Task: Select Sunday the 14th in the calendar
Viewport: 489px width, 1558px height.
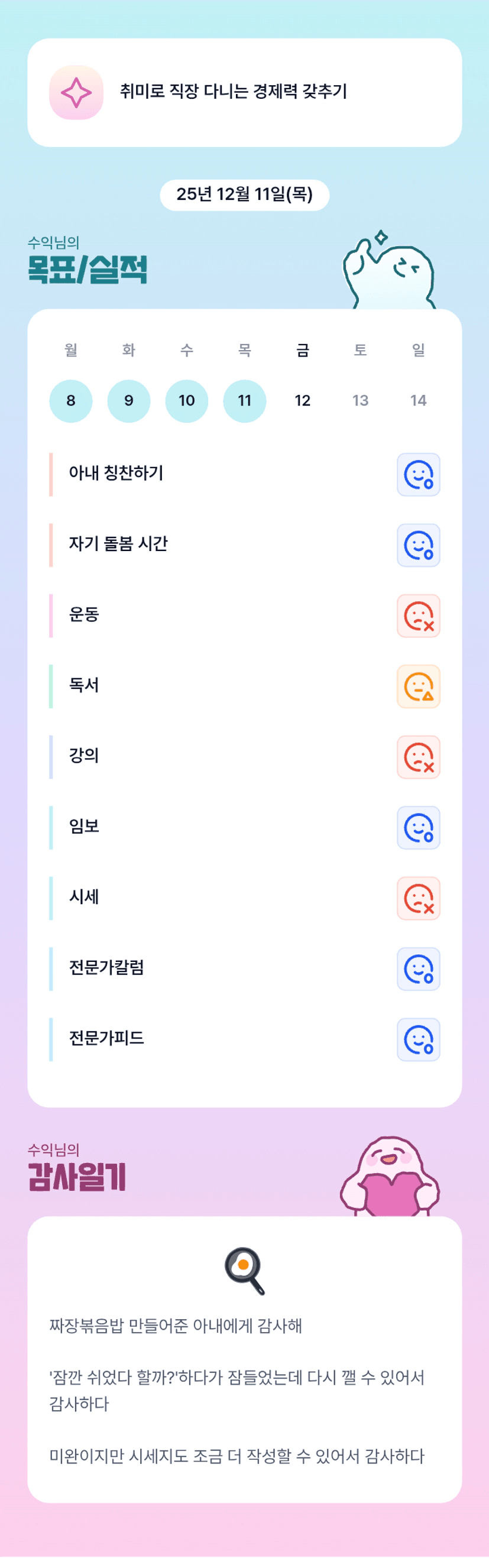Action: click(x=418, y=401)
